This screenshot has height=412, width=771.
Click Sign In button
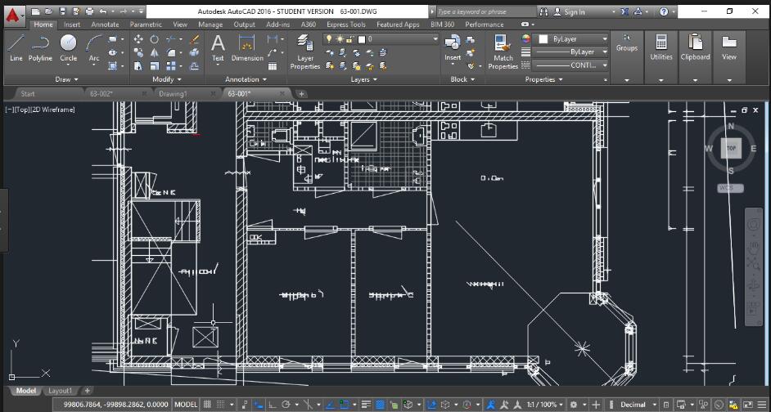pos(570,11)
